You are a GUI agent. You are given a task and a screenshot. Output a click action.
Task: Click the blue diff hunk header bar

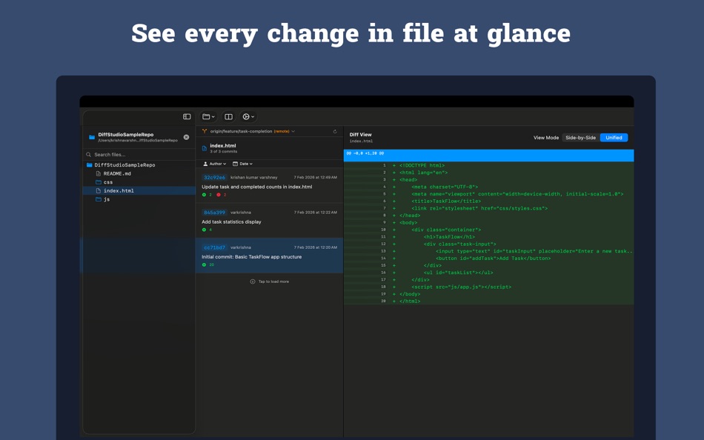click(x=489, y=155)
